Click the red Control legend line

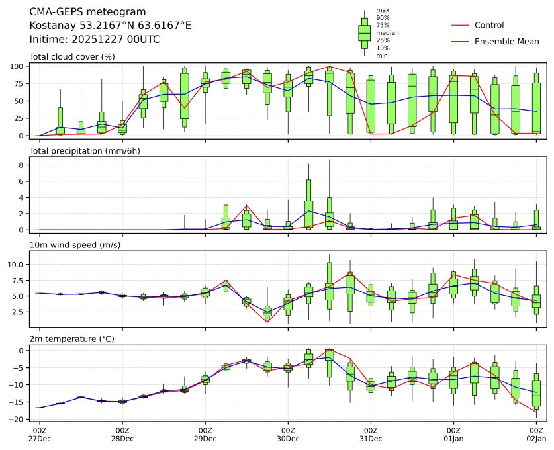click(461, 25)
